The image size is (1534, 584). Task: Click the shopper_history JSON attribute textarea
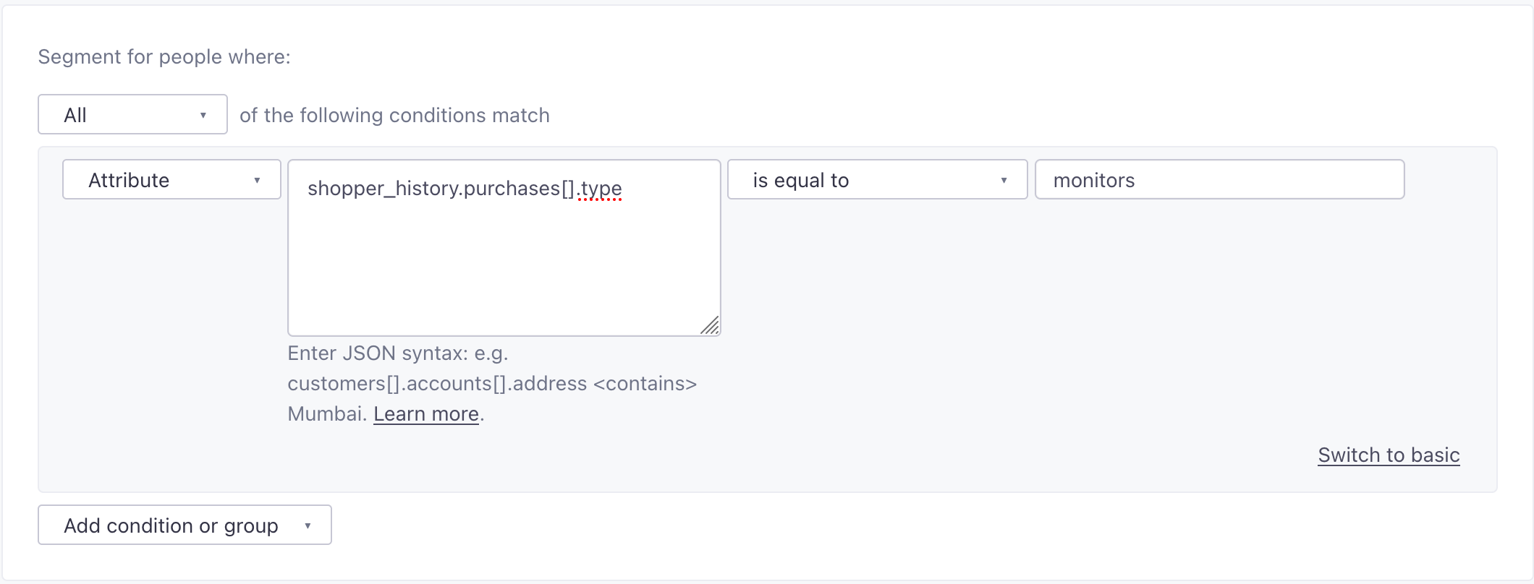504,246
